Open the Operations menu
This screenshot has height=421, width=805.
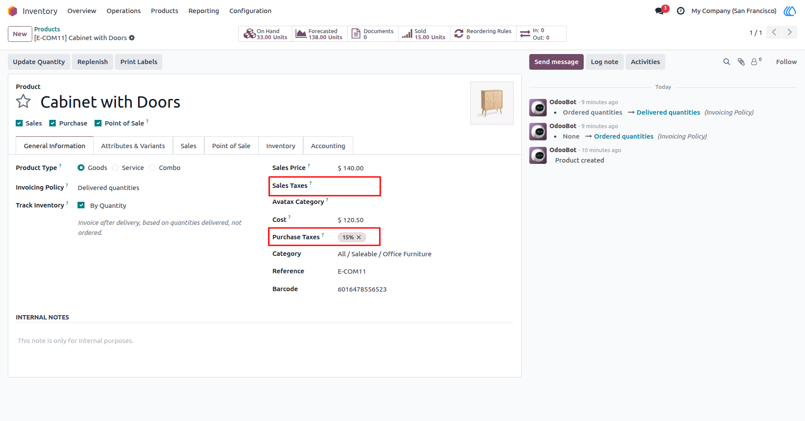click(x=124, y=11)
